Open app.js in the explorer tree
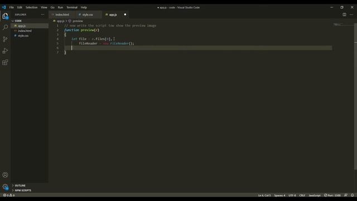Image resolution: width=357 pixels, height=201 pixels. point(30,26)
